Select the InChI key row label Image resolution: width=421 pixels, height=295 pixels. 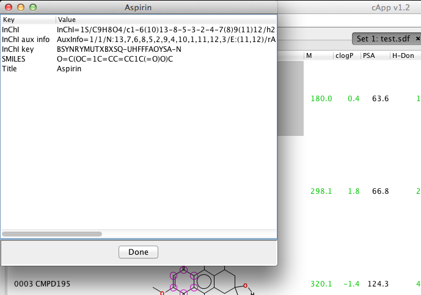[x=18, y=49]
